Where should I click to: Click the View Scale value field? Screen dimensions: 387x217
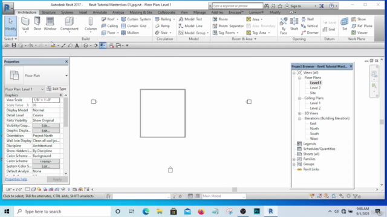(x=46, y=100)
